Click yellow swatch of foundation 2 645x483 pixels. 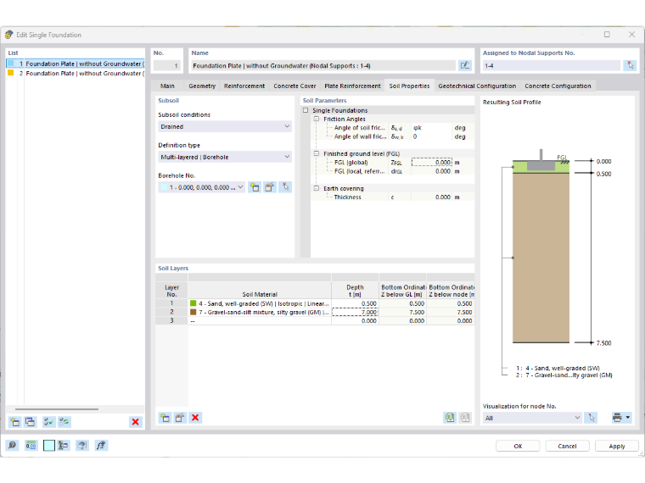click(11, 73)
